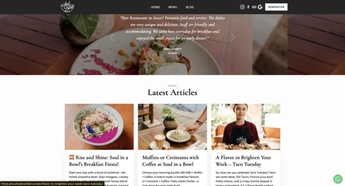This screenshot has width=345, height=186.
Task: Open the Muffins or Croissants with Coffee article
Action: coord(170,161)
